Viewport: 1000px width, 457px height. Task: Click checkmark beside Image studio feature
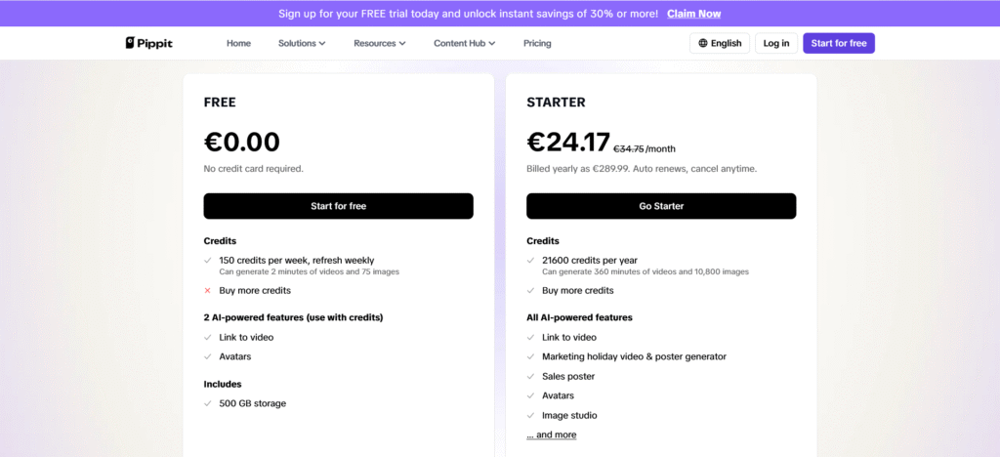coord(530,415)
